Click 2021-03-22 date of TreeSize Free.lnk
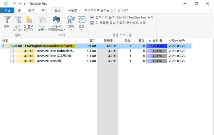The width and height of the screenshot is (214, 135). pyautogui.click(x=177, y=61)
